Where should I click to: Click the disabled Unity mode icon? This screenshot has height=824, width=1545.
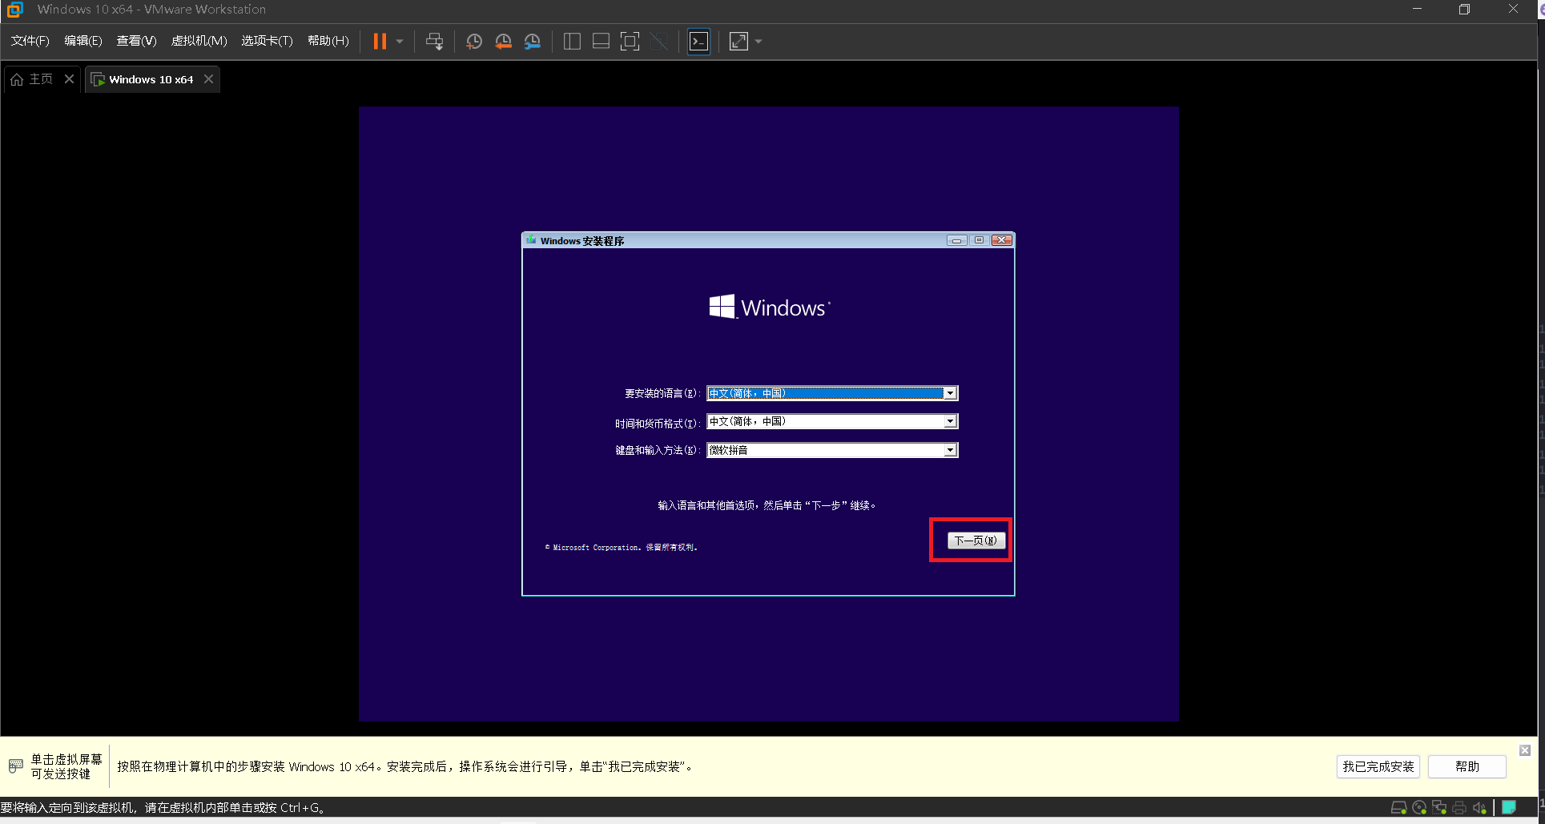659,41
